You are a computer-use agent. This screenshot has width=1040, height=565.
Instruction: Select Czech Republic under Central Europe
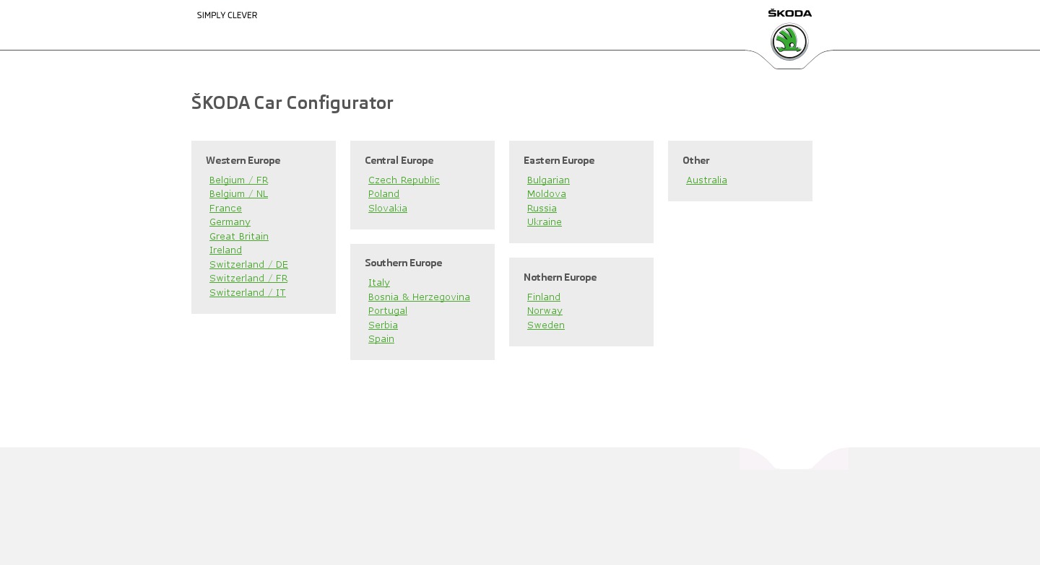point(404,180)
